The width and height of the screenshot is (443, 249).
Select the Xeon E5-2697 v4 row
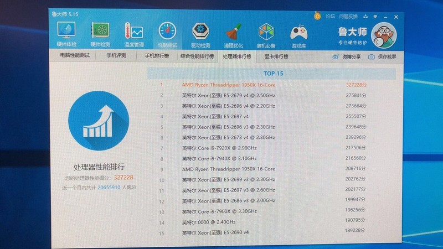click(x=264, y=116)
